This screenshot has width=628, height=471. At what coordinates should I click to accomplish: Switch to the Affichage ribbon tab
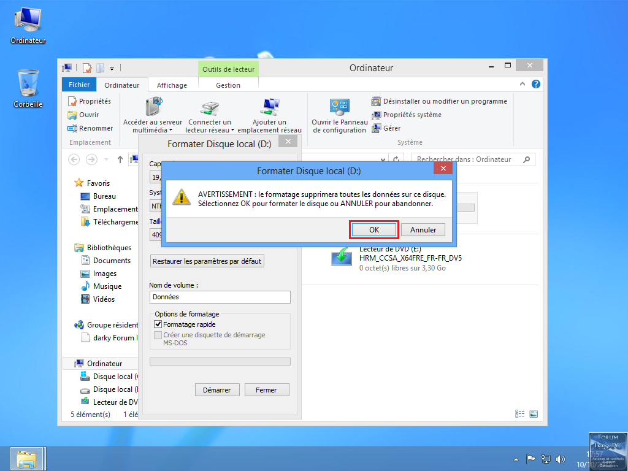click(172, 85)
